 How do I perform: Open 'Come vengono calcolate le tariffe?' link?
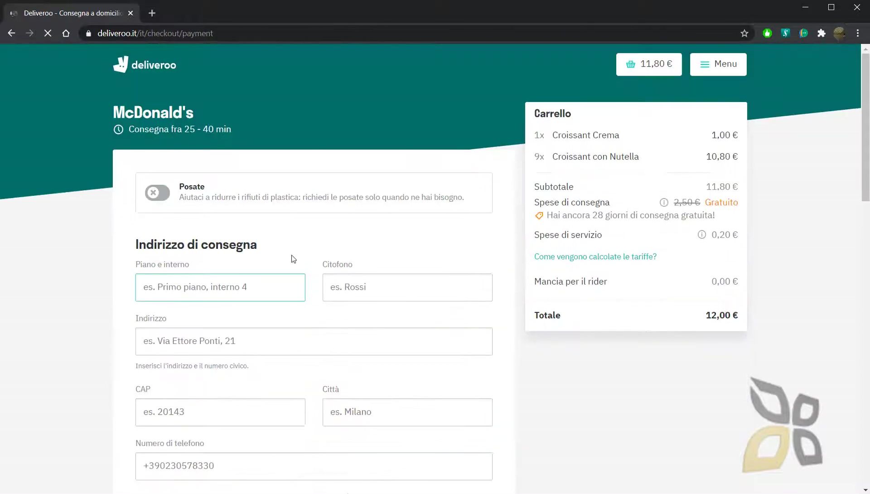coord(595,257)
